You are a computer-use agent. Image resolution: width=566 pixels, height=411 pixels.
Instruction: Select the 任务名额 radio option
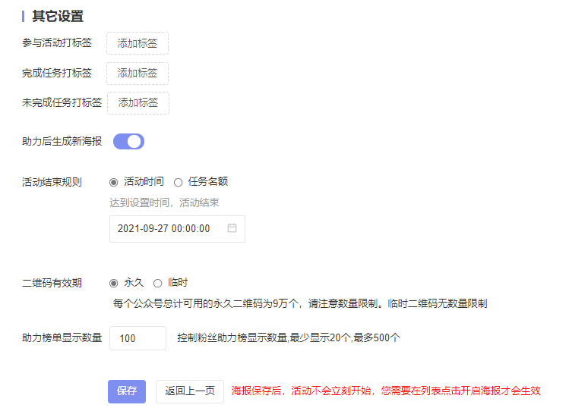179,182
